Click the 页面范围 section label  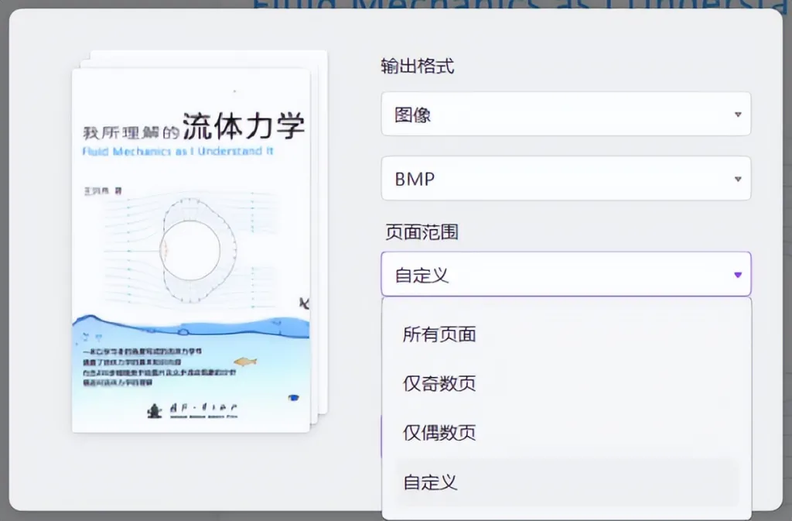(422, 232)
